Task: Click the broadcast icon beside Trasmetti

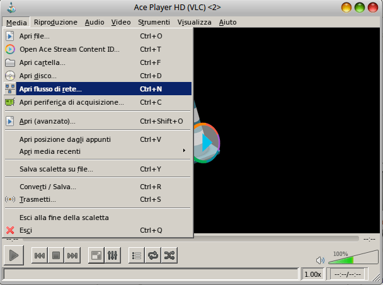Action: (10, 199)
